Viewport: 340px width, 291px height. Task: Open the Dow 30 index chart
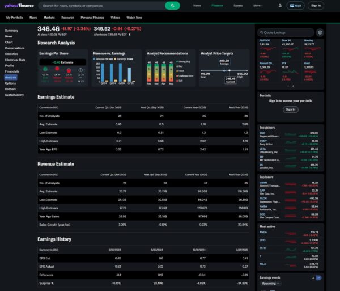[291, 49]
